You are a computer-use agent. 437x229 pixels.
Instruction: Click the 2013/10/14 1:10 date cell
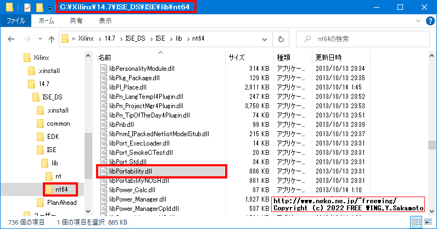(339, 190)
